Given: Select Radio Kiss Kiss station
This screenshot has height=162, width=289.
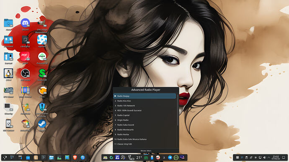Looking at the screenshot, I should 144,101.
